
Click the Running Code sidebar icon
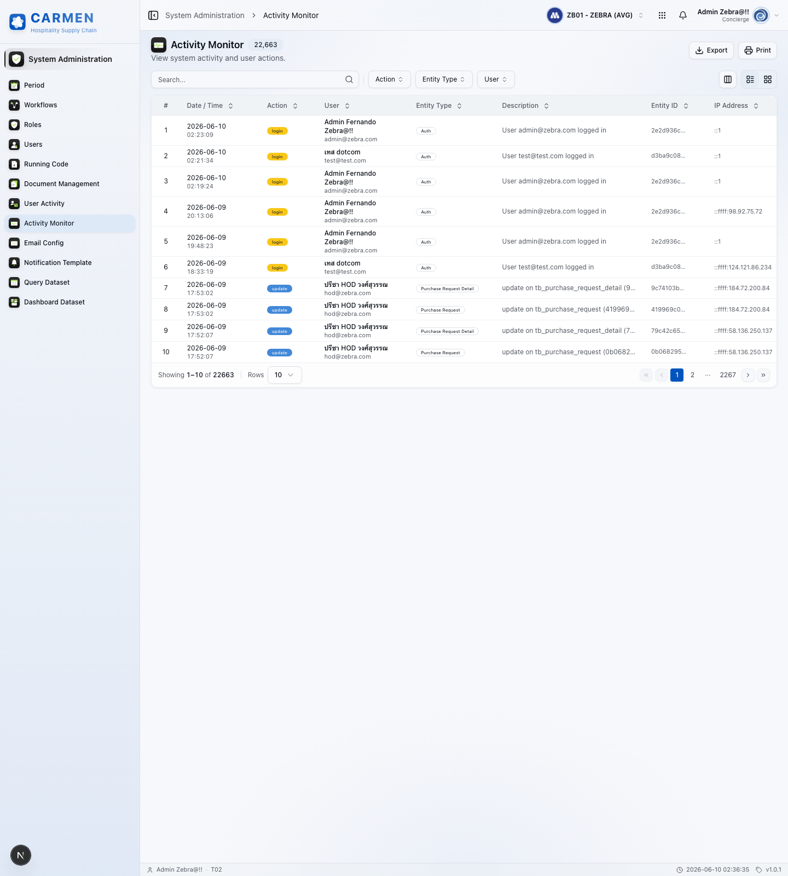tap(14, 164)
